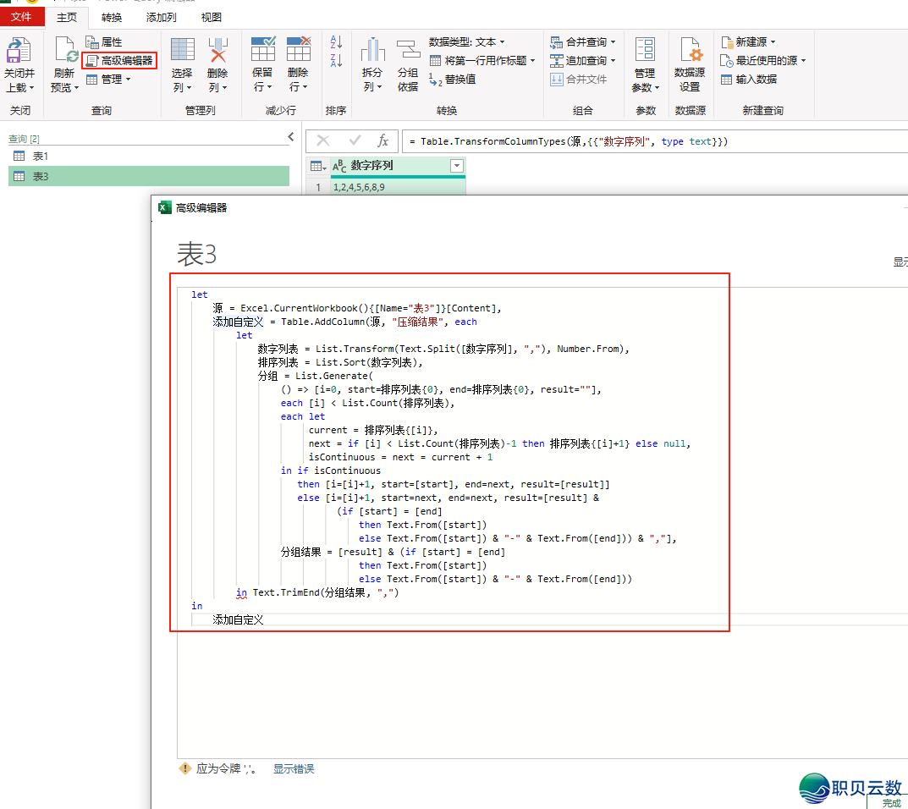Click the 删除行 remove rows icon
The image size is (908, 809).
(298, 49)
